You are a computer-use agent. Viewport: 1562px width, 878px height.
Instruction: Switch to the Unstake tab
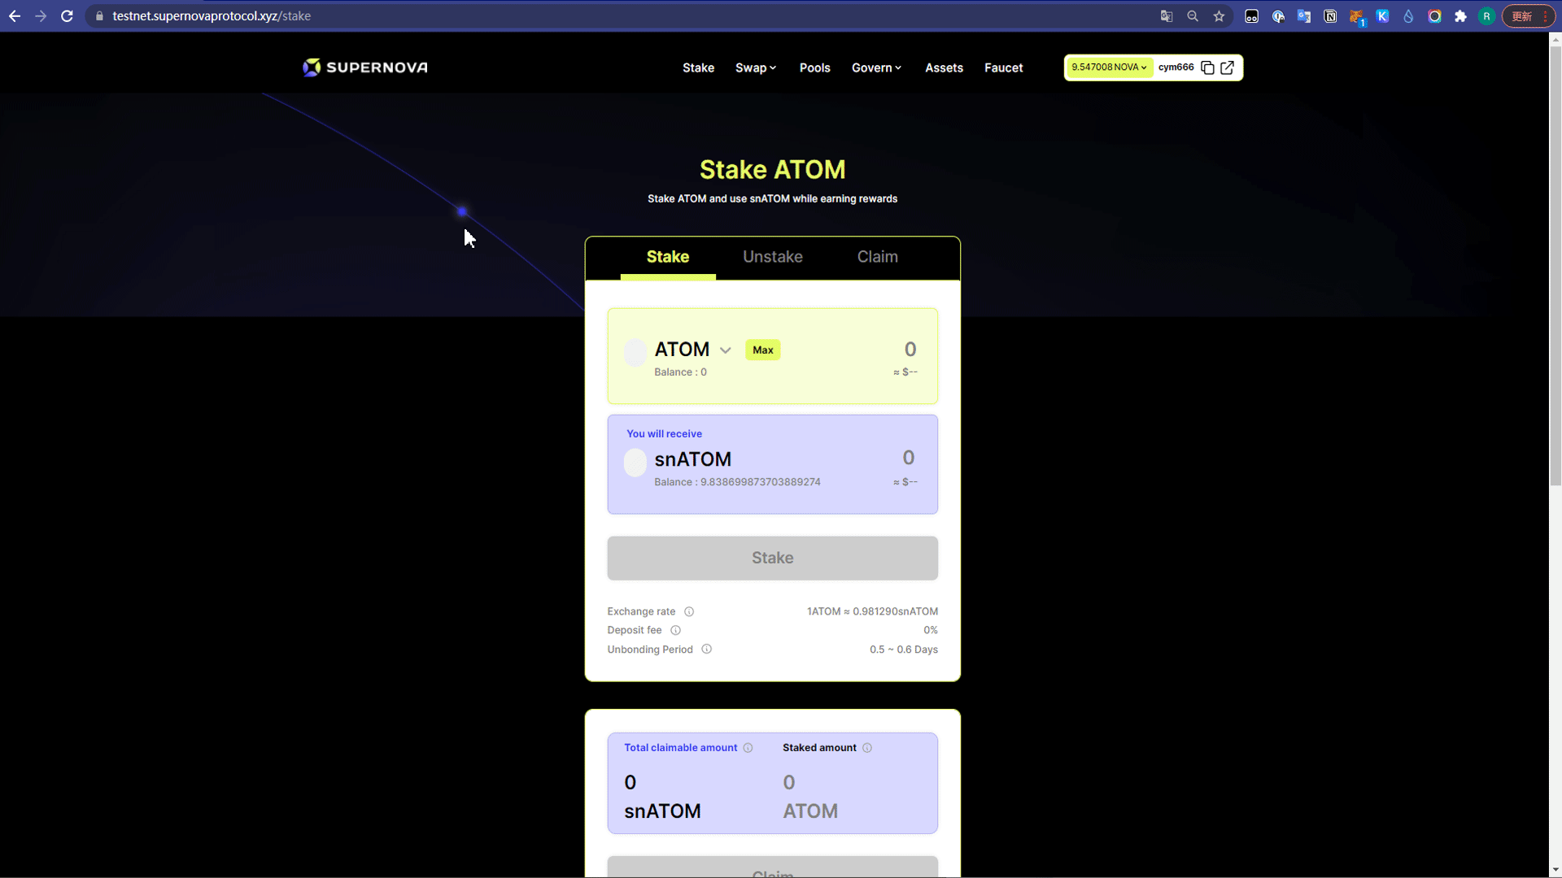(x=772, y=257)
